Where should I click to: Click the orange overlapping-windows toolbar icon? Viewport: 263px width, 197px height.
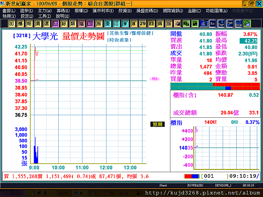(x=178, y=24)
